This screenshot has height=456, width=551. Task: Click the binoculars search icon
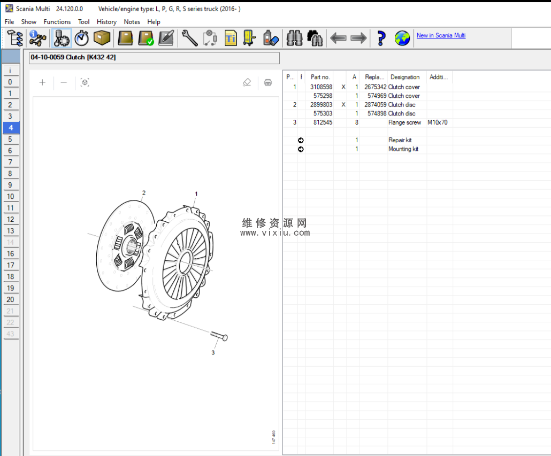pos(294,38)
